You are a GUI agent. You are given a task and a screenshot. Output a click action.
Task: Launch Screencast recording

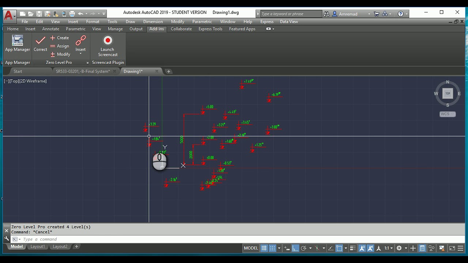click(x=107, y=46)
